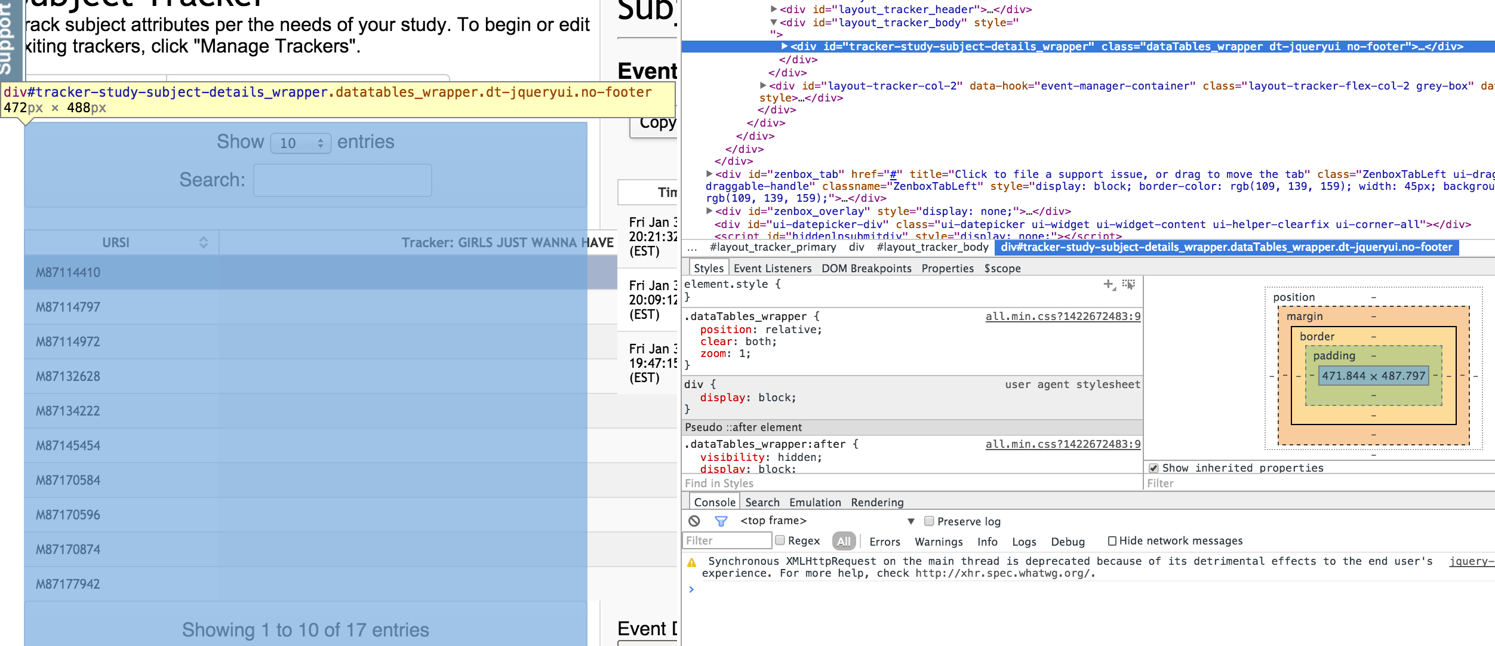Screen dimensions: 1495x646
Task: Check Hide network messages
Action: 1112,541
